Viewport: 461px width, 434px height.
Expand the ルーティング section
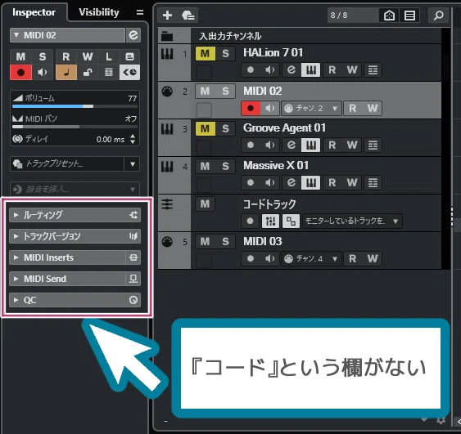[x=16, y=215]
